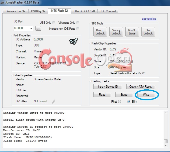Click the USB connection icon in Port Properties
The width and height of the screenshot is (170, 152).
pyautogui.click(x=73, y=41)
